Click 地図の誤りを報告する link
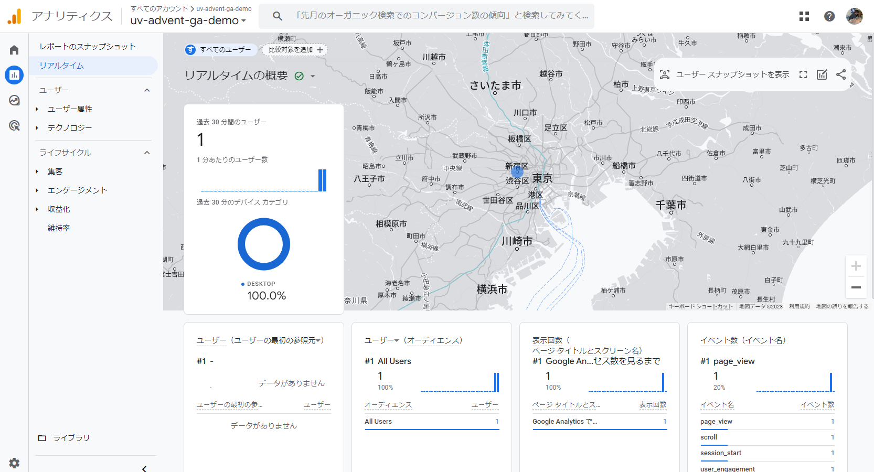The width and height of the screenshot is (874, 472). (x=843, y=307)
